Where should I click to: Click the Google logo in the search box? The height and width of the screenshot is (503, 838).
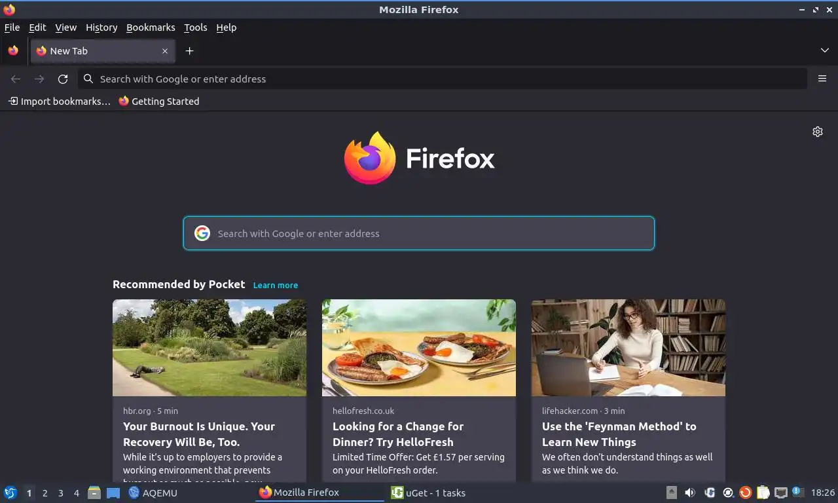(x=202, y=233)
